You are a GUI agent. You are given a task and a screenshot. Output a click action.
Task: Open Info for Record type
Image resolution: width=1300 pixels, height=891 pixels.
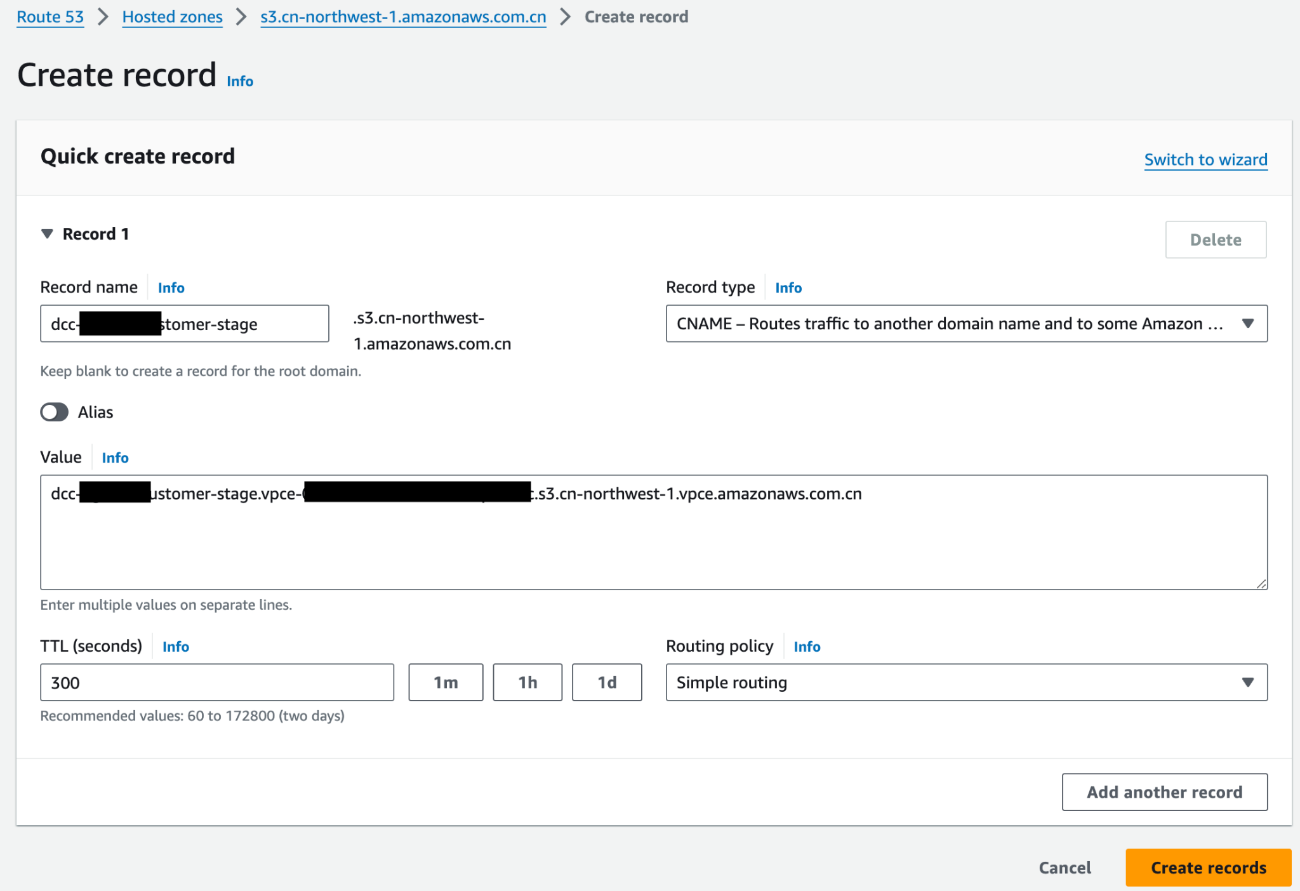tap(788, 287)
